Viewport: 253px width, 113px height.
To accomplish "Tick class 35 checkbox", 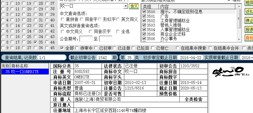I will (x=36, y=42).
